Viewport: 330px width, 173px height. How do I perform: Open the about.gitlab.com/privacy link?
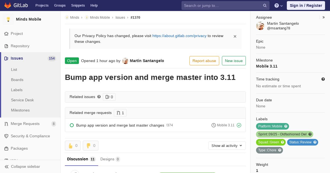pyautogui.click(x=179, y=36)
